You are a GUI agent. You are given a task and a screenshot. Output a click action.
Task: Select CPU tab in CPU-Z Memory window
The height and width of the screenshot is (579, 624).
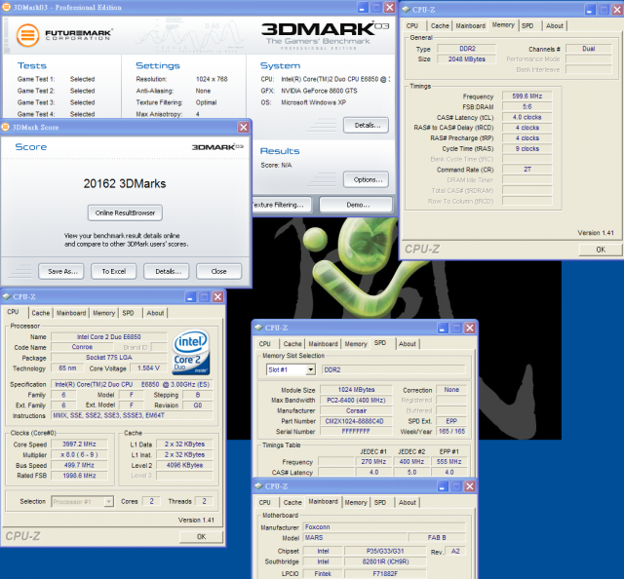[x=412, y=25]
